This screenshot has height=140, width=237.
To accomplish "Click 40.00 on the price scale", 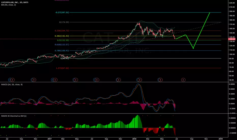I will click(232, 80).
